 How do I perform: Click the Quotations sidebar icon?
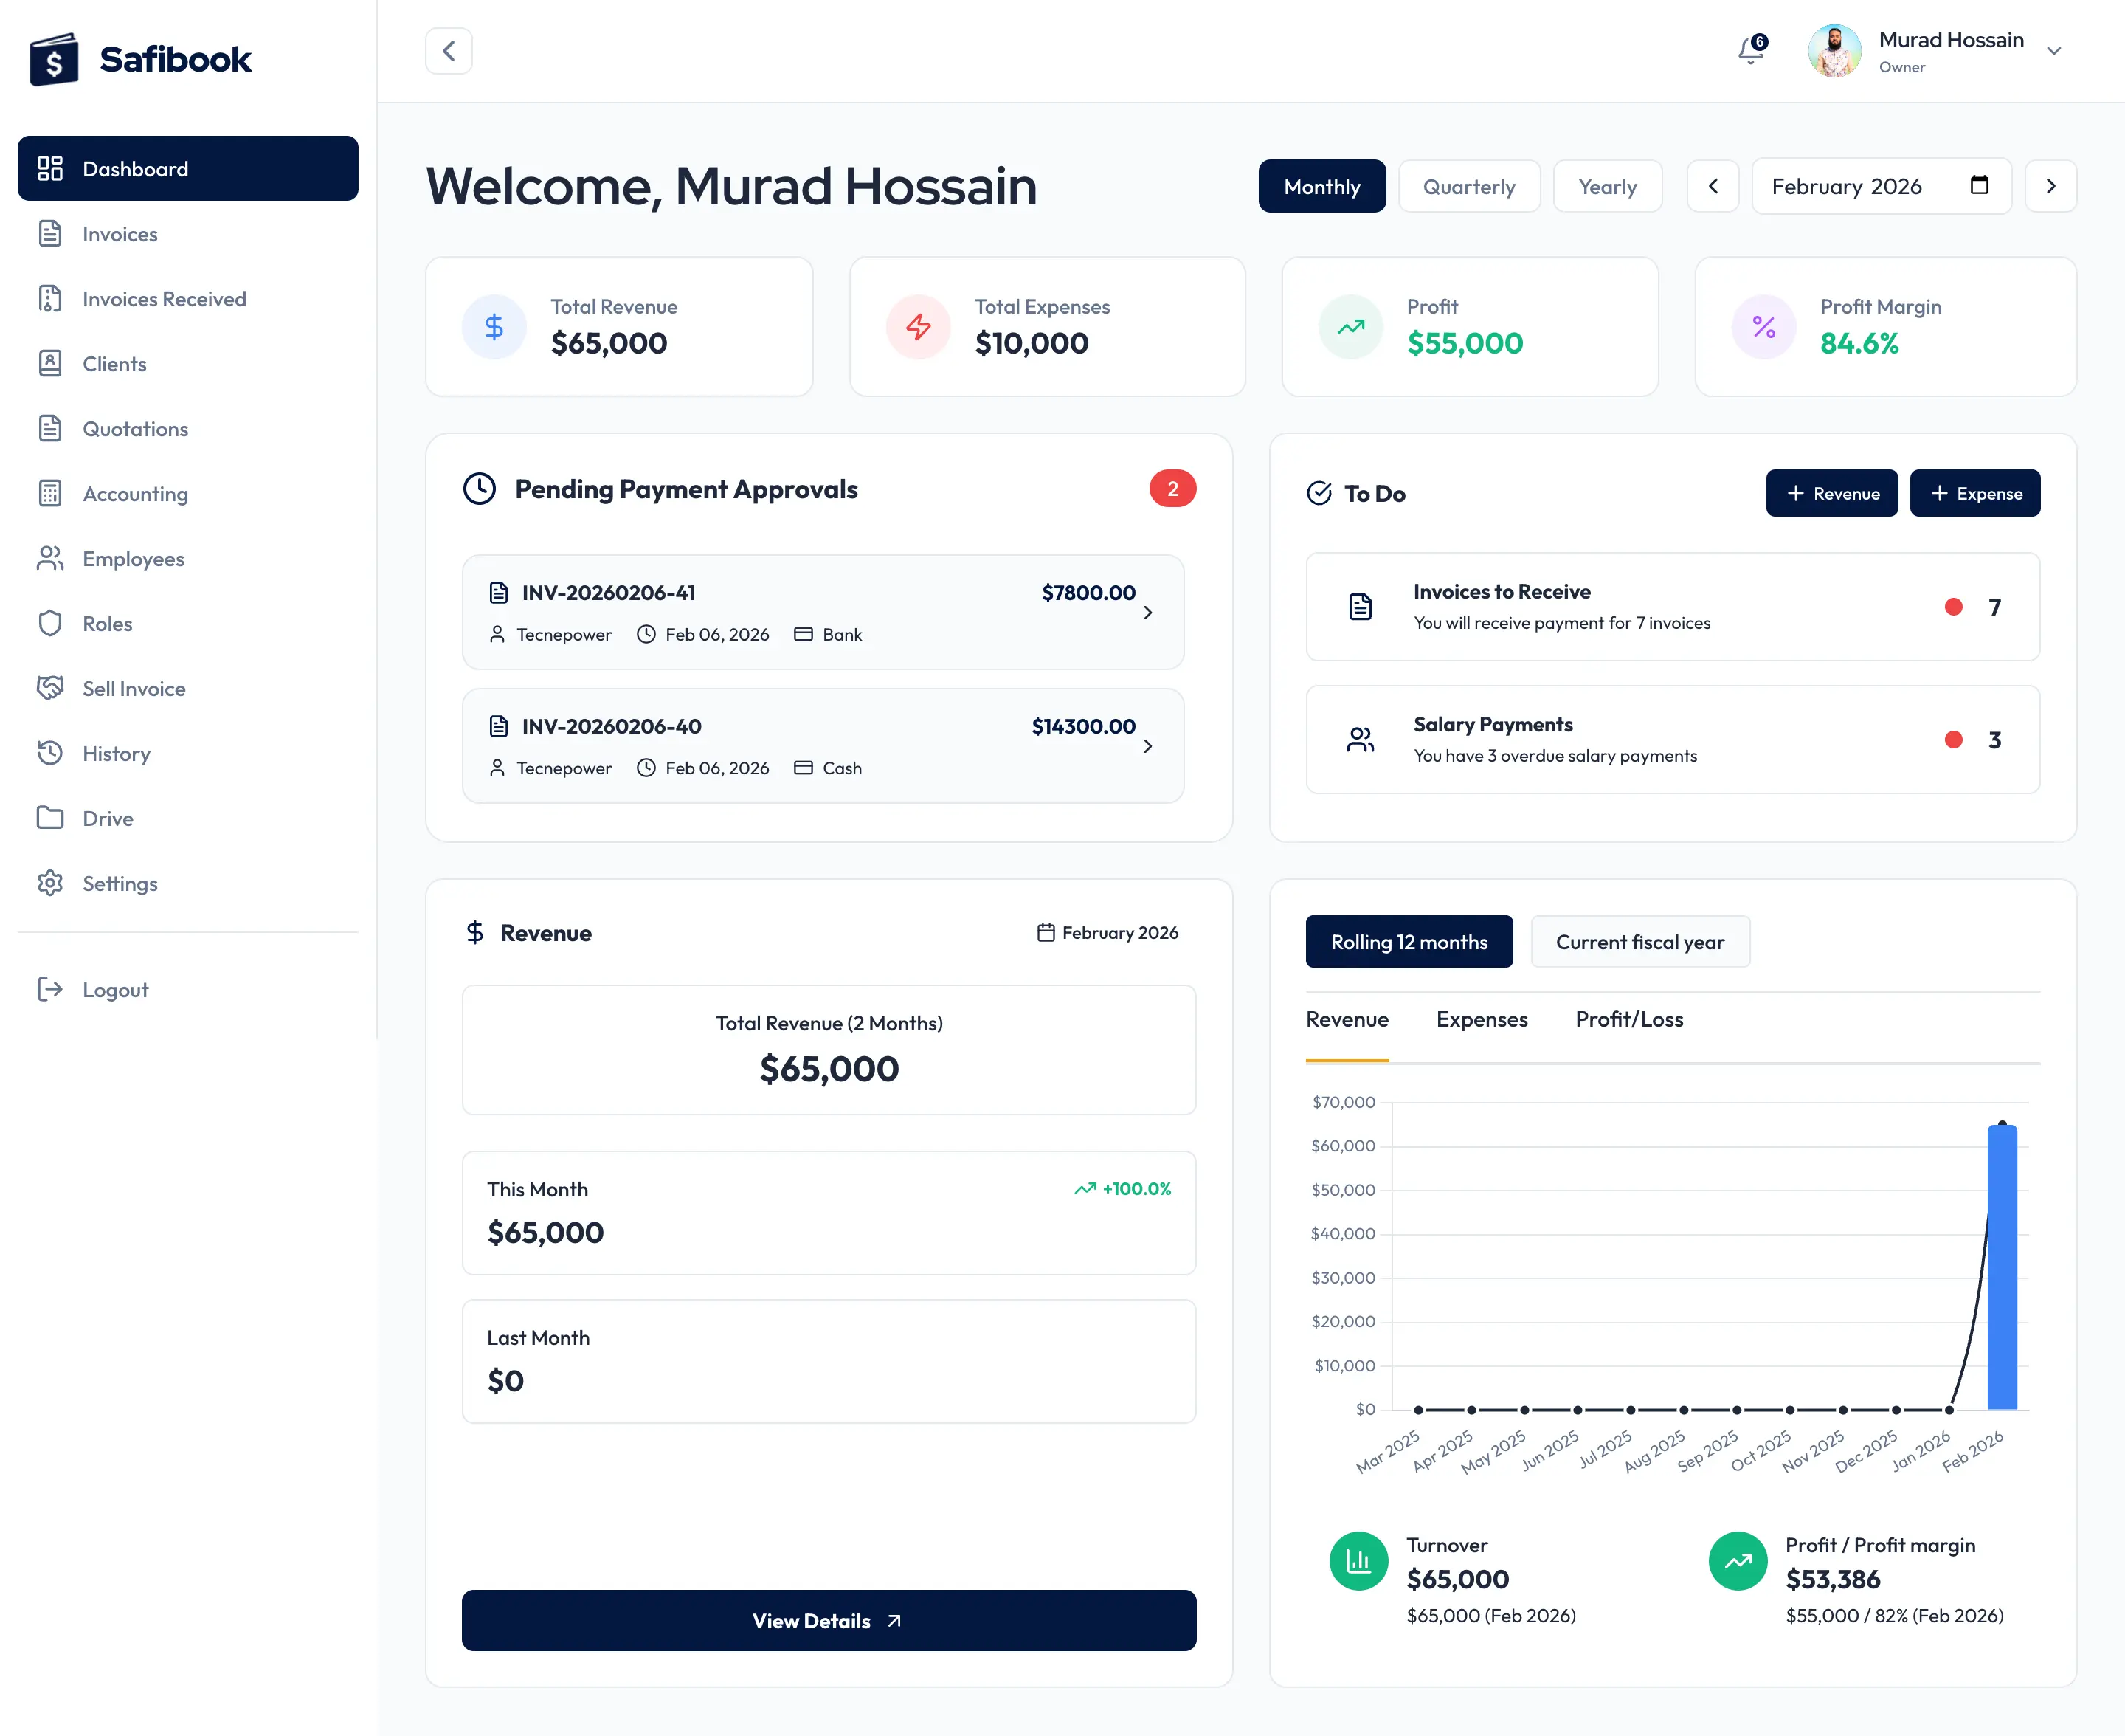pos(51,428)
